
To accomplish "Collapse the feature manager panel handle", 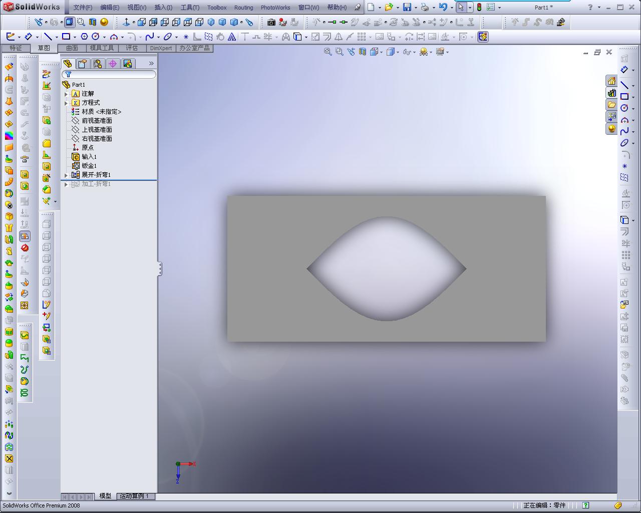I will 160,269.
